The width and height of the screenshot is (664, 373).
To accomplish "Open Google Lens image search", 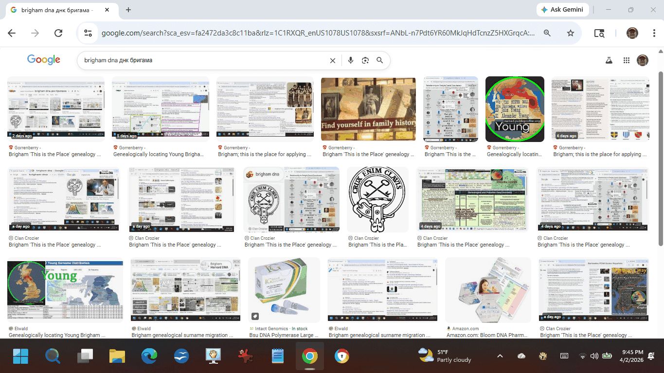I will 365,60.
